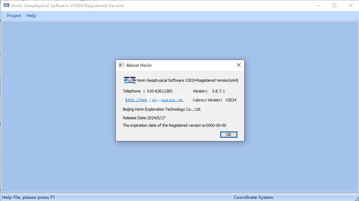Click the 'Registered Version(x64)' heading text

pyautogui.click(x=217, y=80)
